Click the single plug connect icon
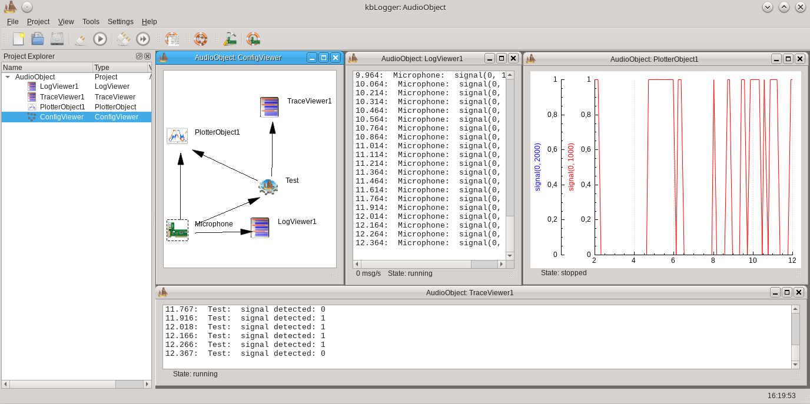The height and width of the screenshot is (404, 810). click(x=81, y=39)
